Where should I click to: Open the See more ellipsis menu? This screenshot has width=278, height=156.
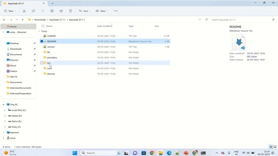pyautogui.click(x=116, y=11)
